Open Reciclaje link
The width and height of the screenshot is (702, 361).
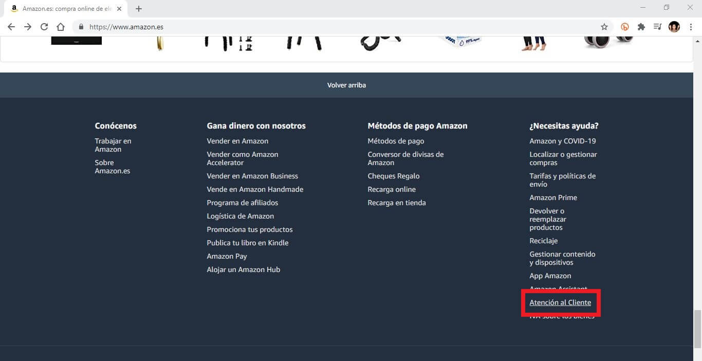coord(544,241)
